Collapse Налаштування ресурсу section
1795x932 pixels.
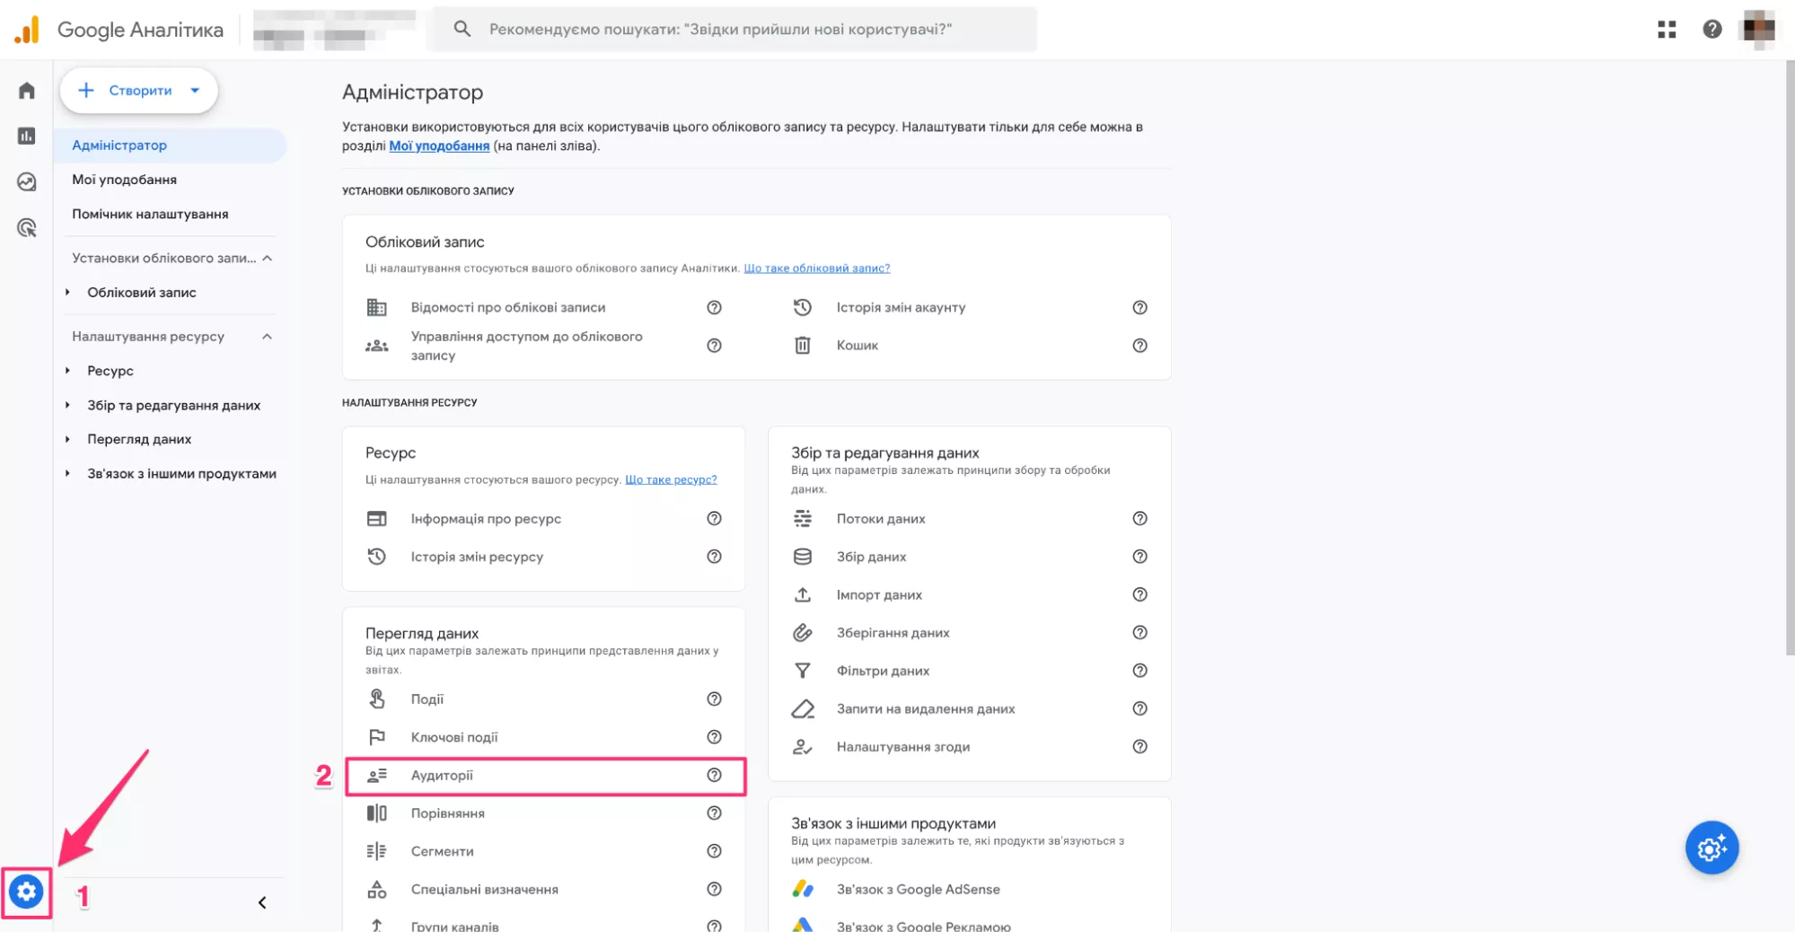tap(267, 337)
